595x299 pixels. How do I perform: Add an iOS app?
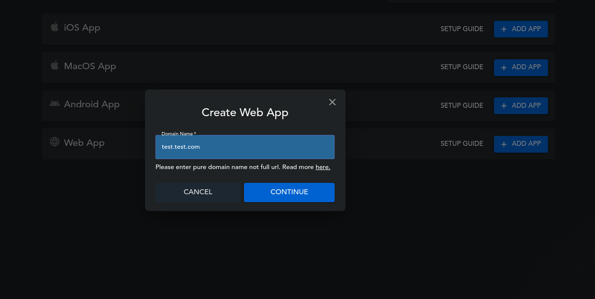point(521,29)
